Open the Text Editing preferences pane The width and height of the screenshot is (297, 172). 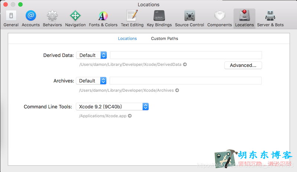click(132, 18)
